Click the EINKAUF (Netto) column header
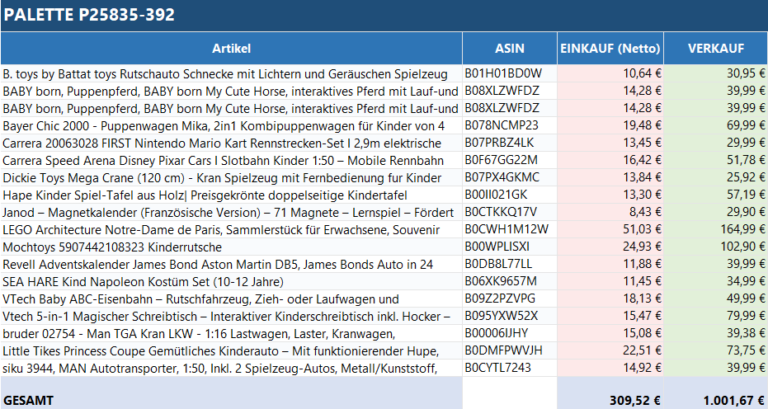The image size is (768, 409). pos(610,49)
